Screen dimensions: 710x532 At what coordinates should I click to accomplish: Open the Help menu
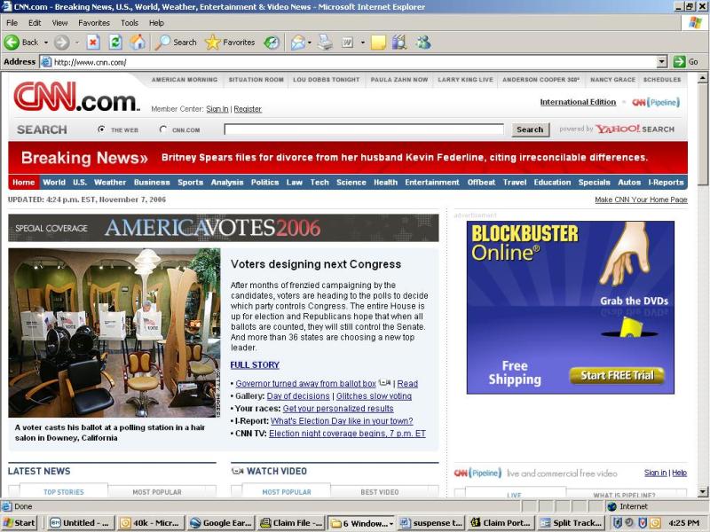tap(156, 23)
